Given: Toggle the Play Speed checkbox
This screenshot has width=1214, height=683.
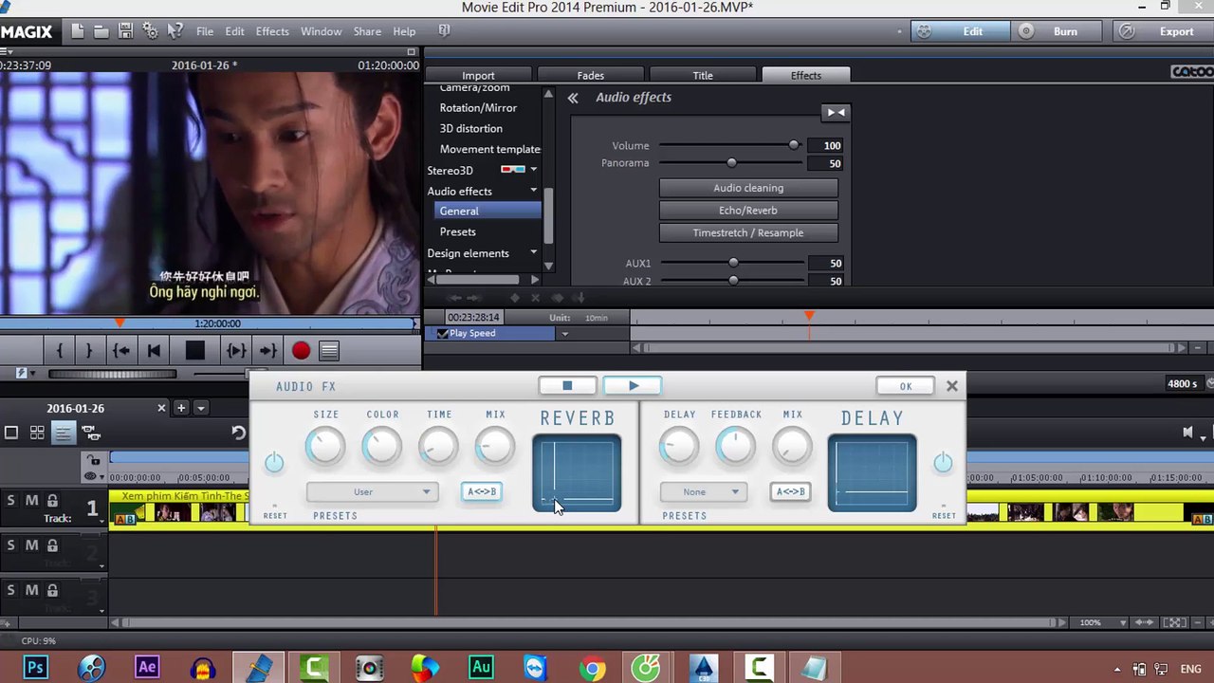Looking at the screenshot, I should coord(442,334).
